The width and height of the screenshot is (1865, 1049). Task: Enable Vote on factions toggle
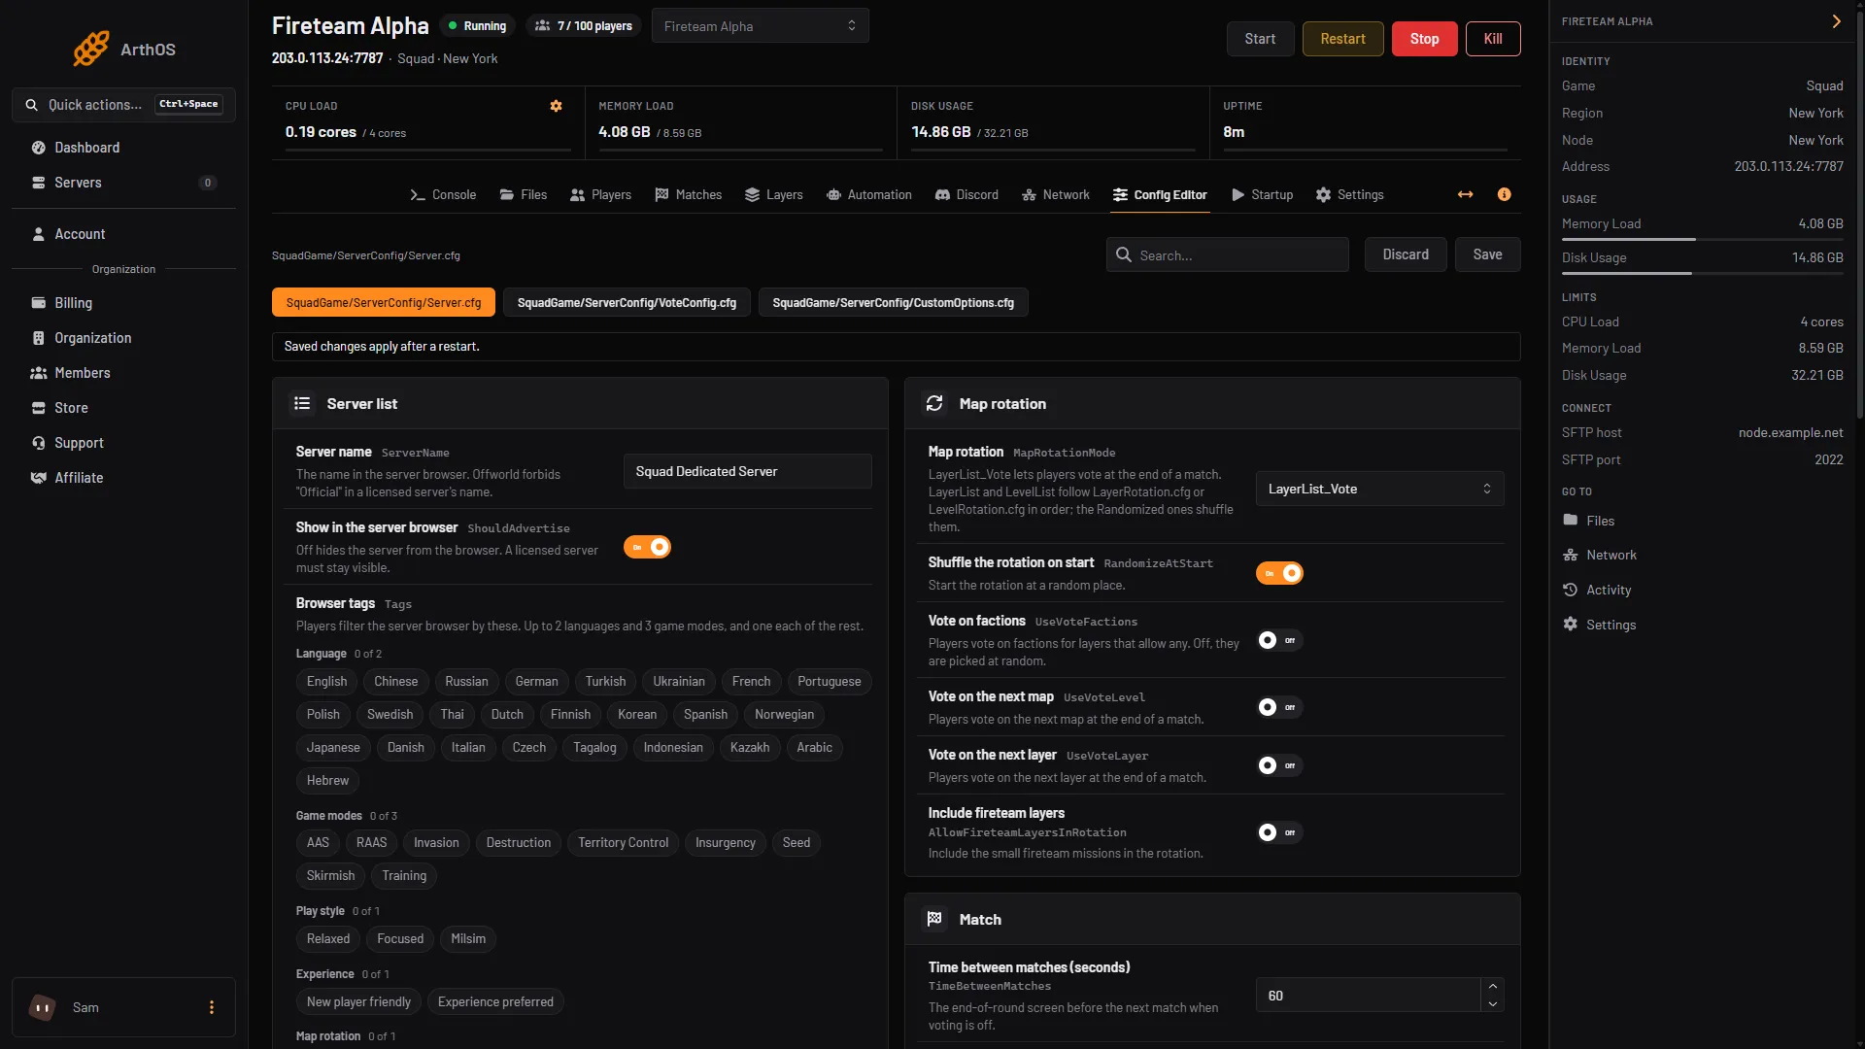tap(1279, 640)
